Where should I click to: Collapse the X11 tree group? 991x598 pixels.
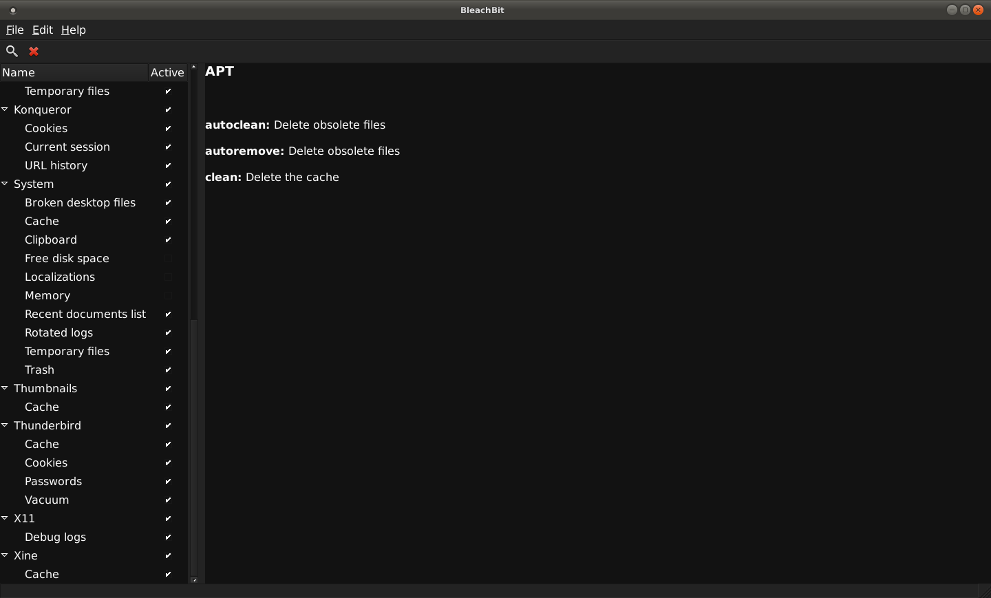click(5, 518)
